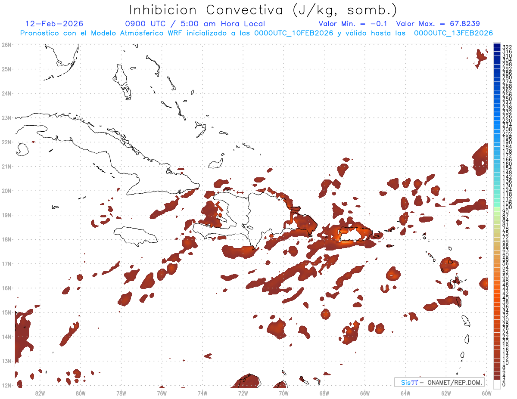The image size is (517, 399).
Task: Click the 20N latitude label
Action: pos(6,191)
